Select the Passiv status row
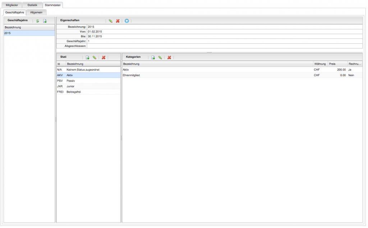This screenshot has width=368, height=228. pos(88,81)
